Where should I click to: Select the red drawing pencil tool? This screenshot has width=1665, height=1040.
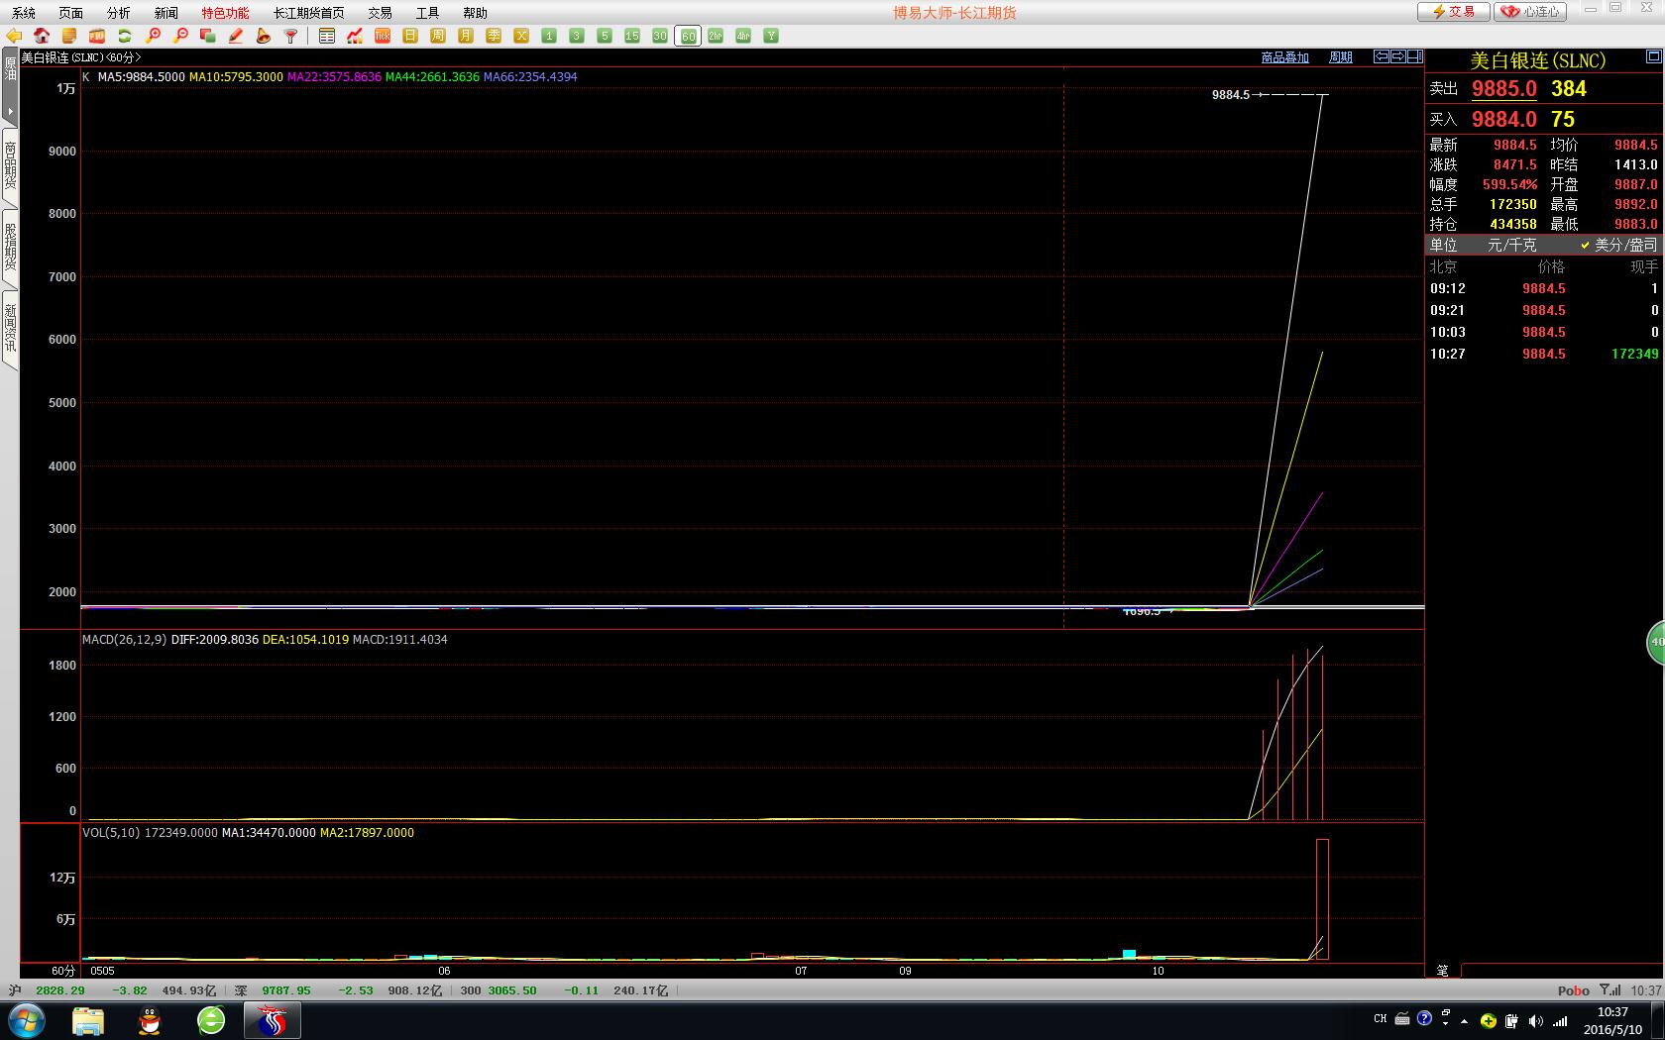tap(236, 36)
